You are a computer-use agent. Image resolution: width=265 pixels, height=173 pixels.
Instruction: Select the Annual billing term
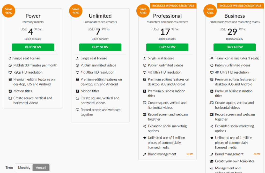coord(41,168)
